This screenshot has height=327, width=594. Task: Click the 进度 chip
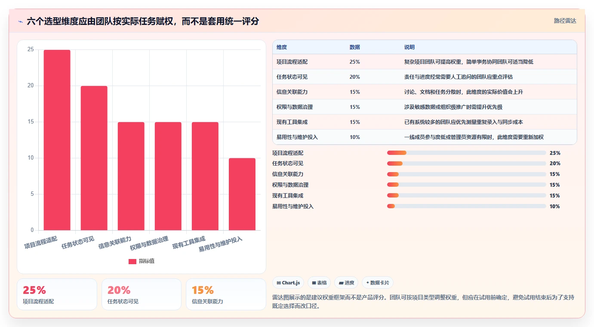pos(346,283)
